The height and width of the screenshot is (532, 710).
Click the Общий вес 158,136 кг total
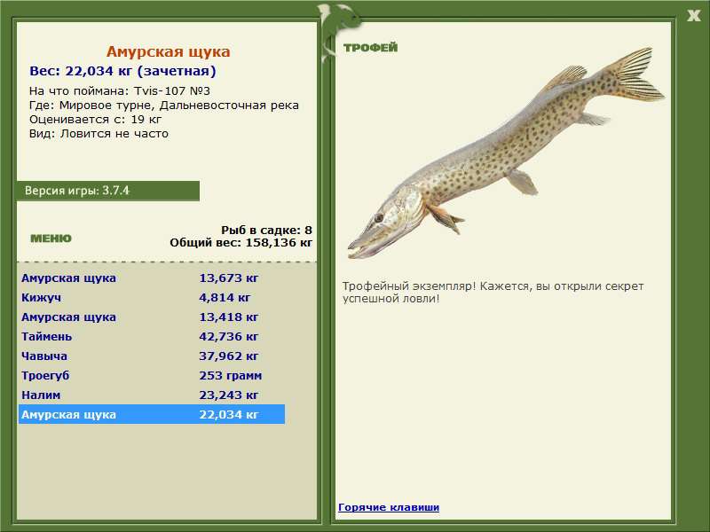[x=241, y=242]
